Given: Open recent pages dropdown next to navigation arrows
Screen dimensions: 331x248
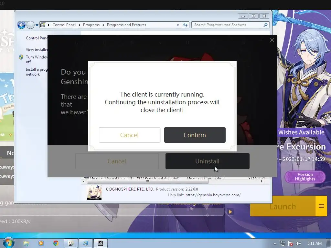Looking at the screenshot, I should pos(37,25).
